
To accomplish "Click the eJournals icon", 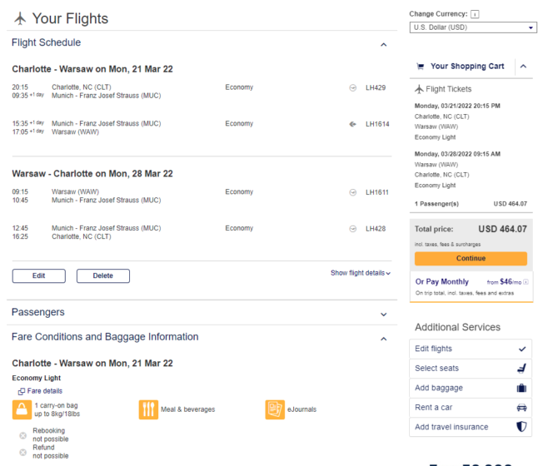I will tap(275, 409).
